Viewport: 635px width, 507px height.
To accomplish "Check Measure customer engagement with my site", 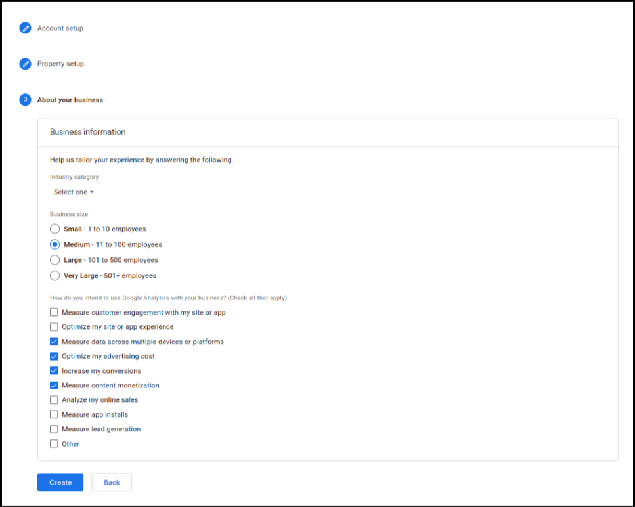I will (54, 313).
